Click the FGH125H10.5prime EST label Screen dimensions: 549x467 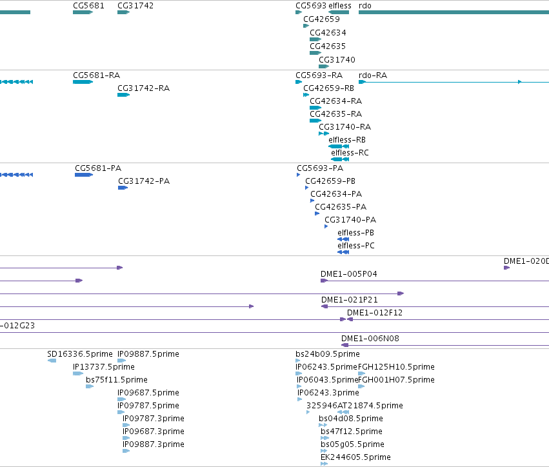[396, 367]
